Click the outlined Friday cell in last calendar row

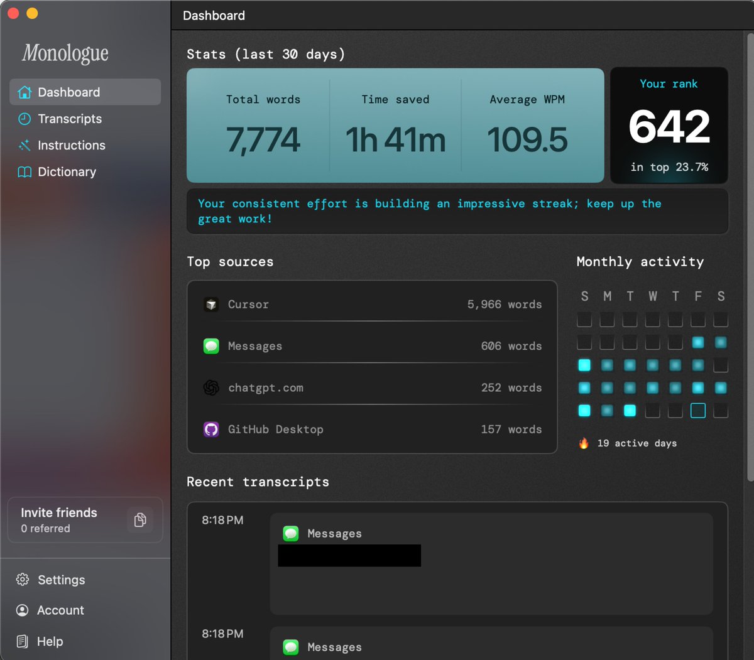(698, 411)
